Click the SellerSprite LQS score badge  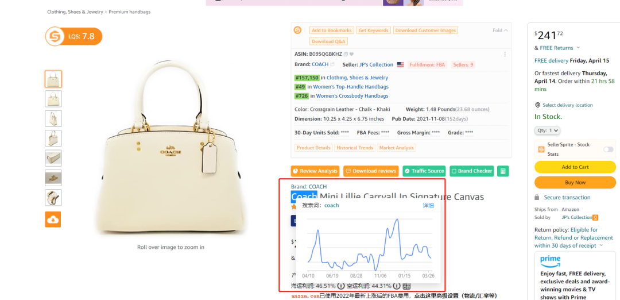click(x=73, y=36)
